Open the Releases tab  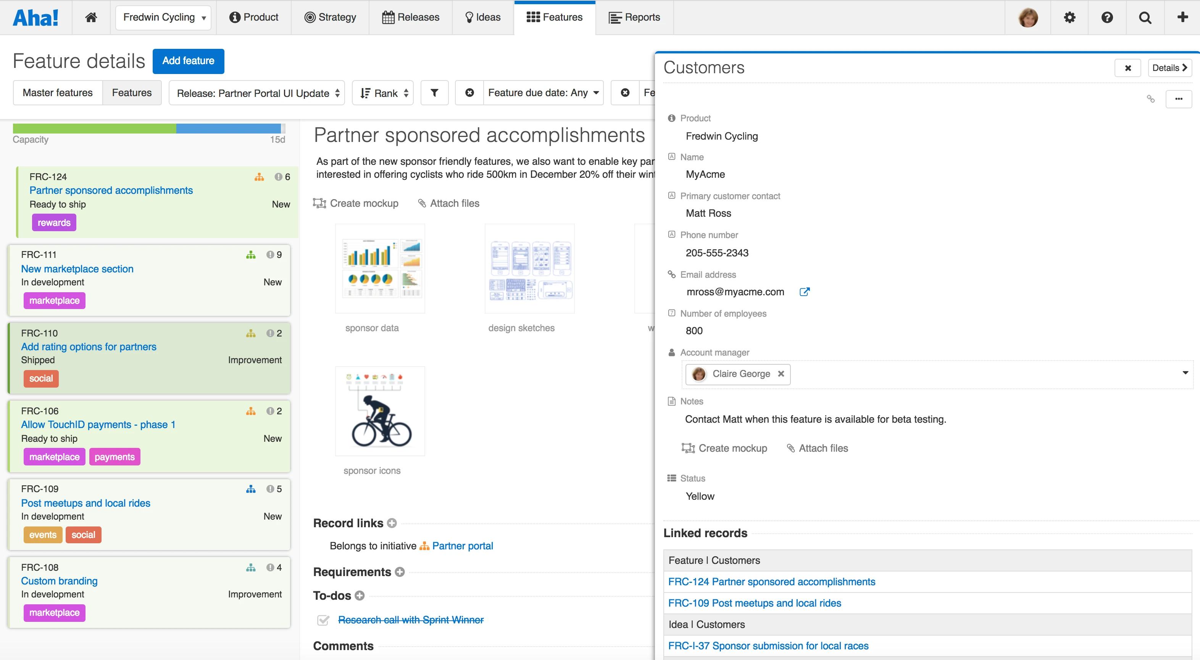(410, 17)
